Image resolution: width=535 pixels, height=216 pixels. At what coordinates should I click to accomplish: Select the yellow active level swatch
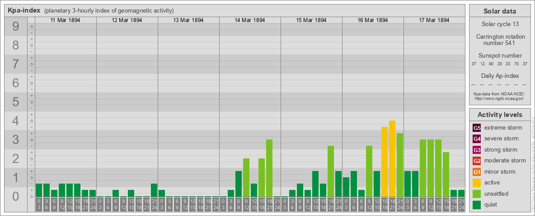pos(477,183)
